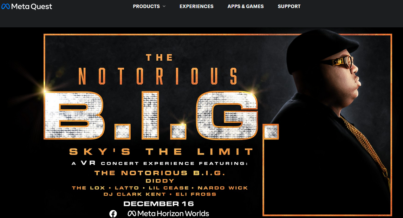Expand the Products dropdown chevron
Screen dimensions: 403x218
(x=164, y=6)
